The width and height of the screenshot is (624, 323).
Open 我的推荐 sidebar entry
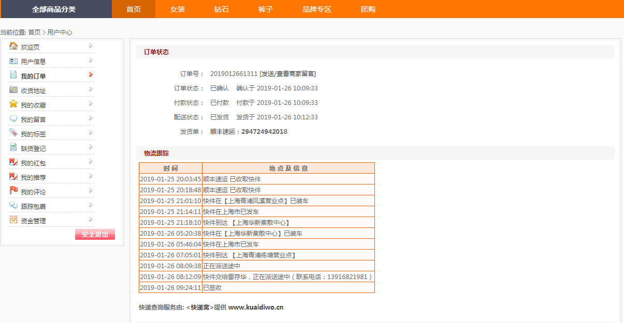[x=33, y=177]
